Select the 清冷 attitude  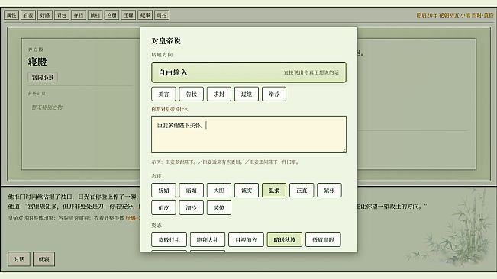coord(191,208)
